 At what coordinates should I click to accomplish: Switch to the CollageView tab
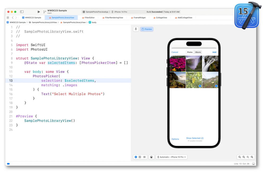click(x=160, y=18)
